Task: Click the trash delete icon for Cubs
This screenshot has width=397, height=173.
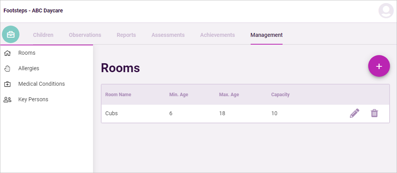Action: pyautogui.click(x=374, y=113)
